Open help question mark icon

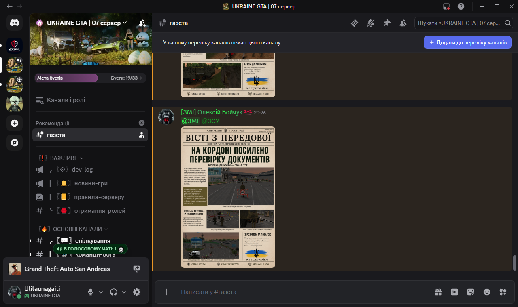461,6
